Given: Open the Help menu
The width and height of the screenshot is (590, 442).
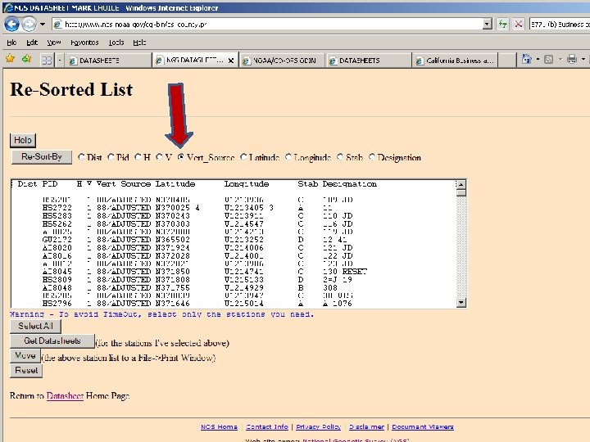Looking at the screenshot, I should pyautogui.click(x=139, y=43).
